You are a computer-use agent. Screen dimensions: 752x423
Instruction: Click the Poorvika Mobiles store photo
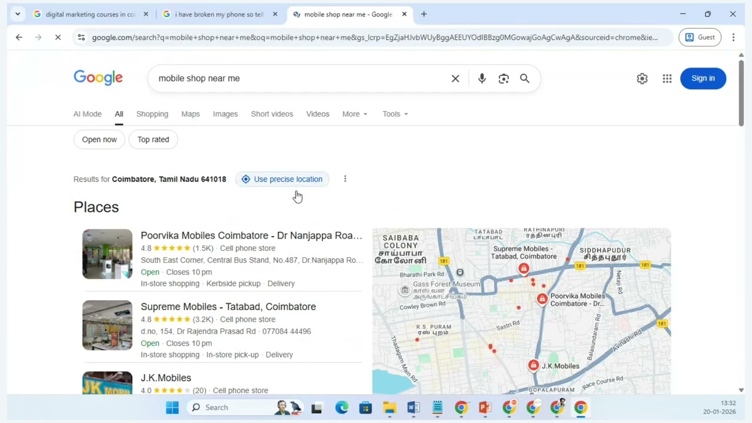[x=108, y=254]
